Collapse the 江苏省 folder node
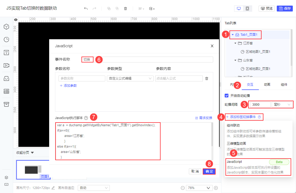 tap(235, 43)
